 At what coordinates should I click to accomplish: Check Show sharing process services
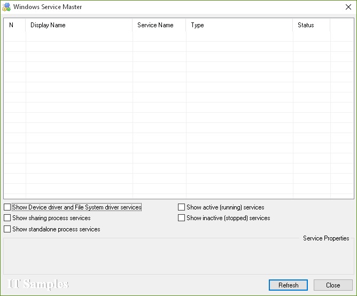click(7, 218)
